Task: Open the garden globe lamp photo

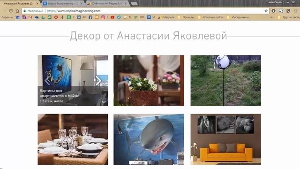Action: tap(225, 80)
